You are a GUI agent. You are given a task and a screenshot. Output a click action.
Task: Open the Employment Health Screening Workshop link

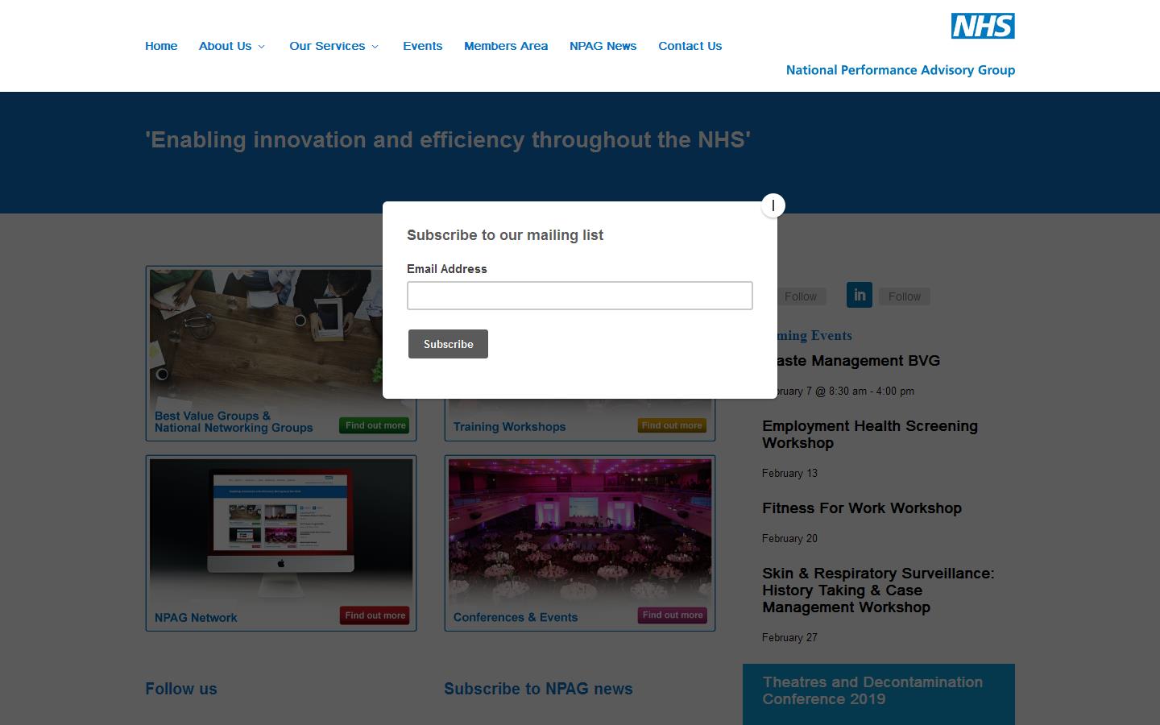870,435
